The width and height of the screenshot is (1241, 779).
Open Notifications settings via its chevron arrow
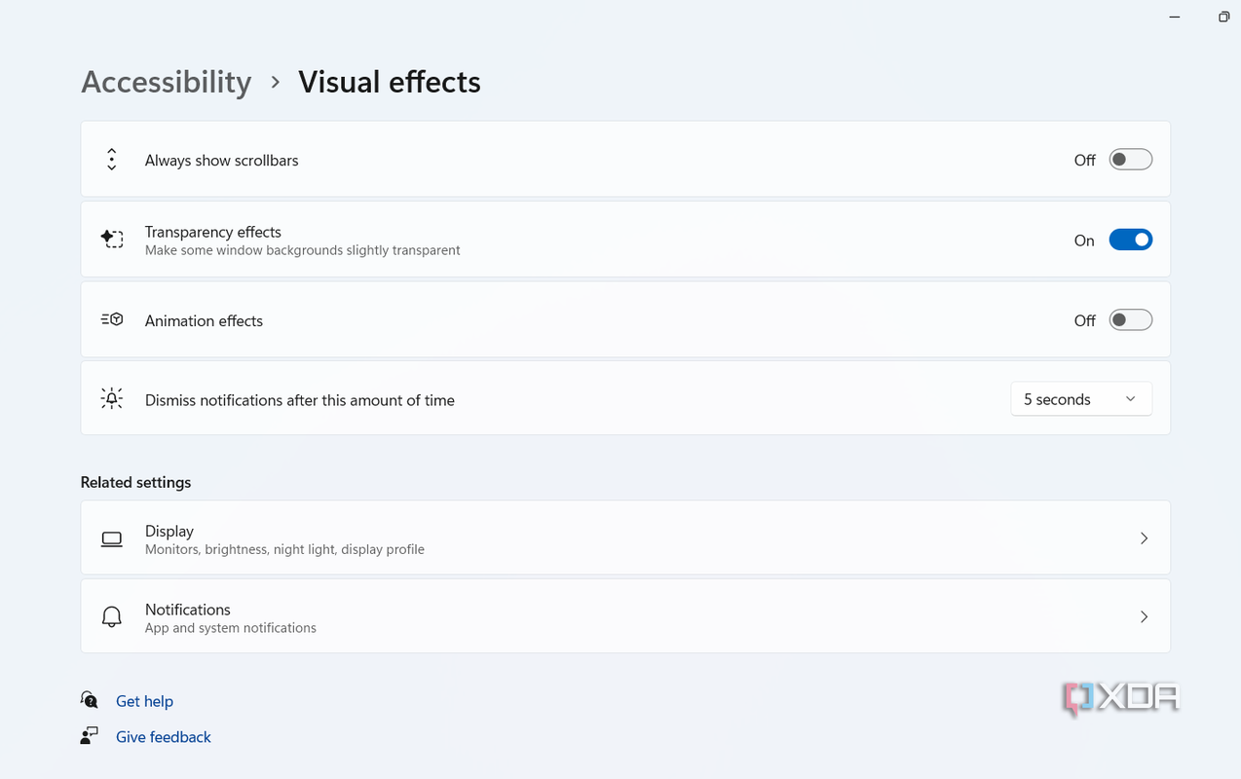click(1145, 616)
